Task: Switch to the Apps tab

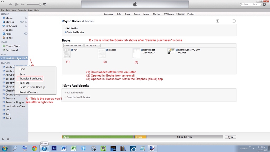Action: point(127,14)
